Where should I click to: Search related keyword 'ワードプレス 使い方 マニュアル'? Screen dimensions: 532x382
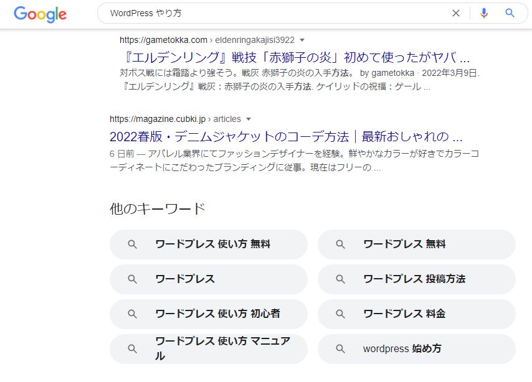(x=208, y=349)
